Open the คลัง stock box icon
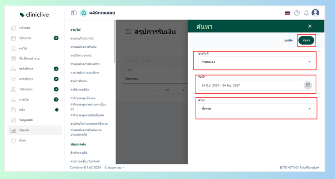This screenshot has height=179, width=335. [x=13, y=110]
